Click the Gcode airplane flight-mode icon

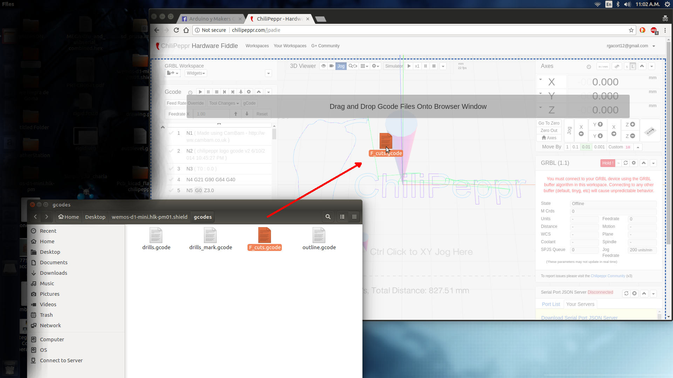[241, 92]
